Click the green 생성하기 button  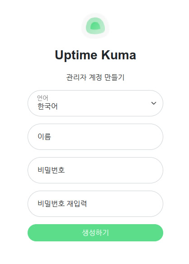point(95,232)
